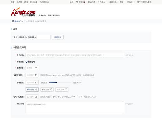Click resume icon on 继续上传 button
162x122 pixels.
pyautogui.click(x=66, y=89)
